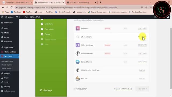Screen dimensions: 172x97
Task: Open Dummy content submenu link
Action: click(7, 61)
